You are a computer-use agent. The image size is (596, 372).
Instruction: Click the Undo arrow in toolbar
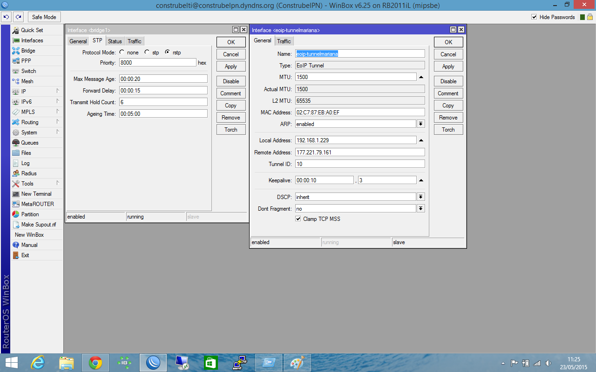click(7, 17)
